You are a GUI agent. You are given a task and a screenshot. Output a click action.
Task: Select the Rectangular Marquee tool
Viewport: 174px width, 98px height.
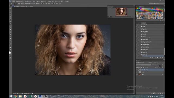10,11
